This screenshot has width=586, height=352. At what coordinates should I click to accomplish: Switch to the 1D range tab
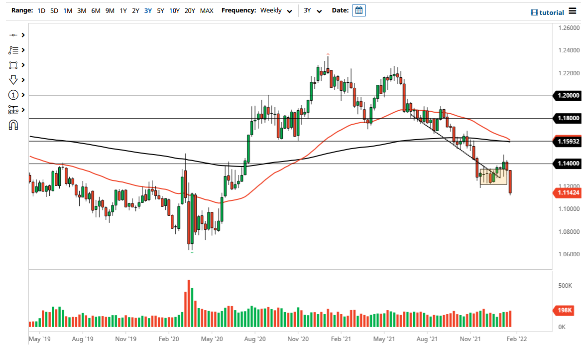41,10
